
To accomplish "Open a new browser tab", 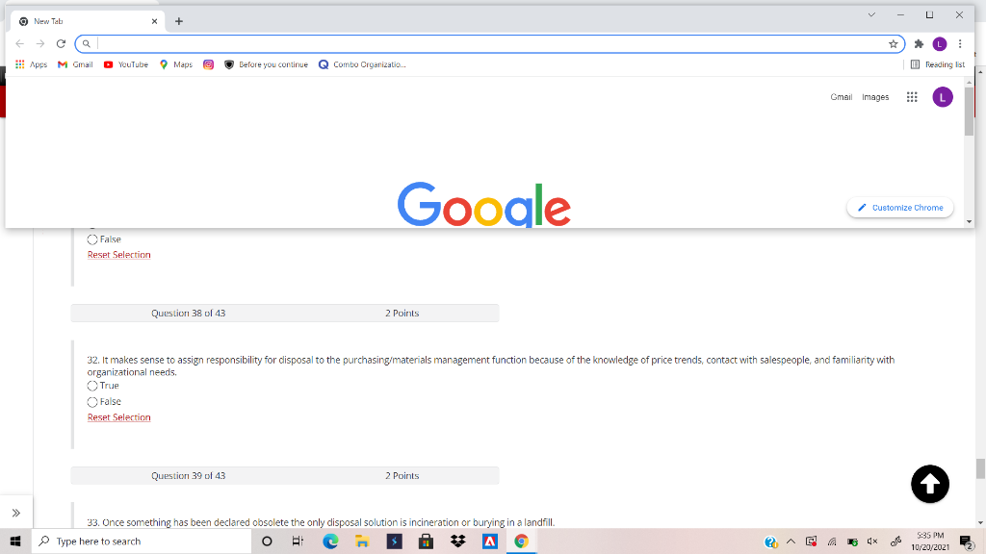I will (179, 20).
